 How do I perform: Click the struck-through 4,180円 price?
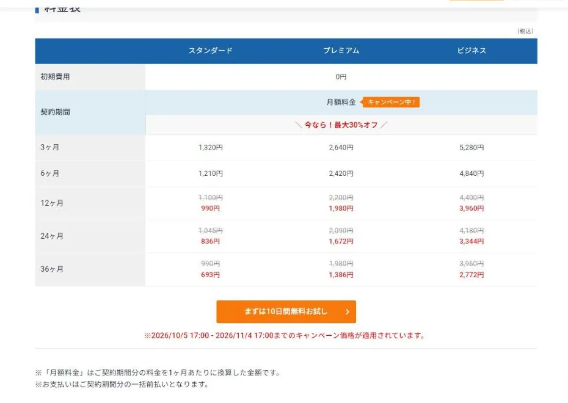click(x=472, y=231)
